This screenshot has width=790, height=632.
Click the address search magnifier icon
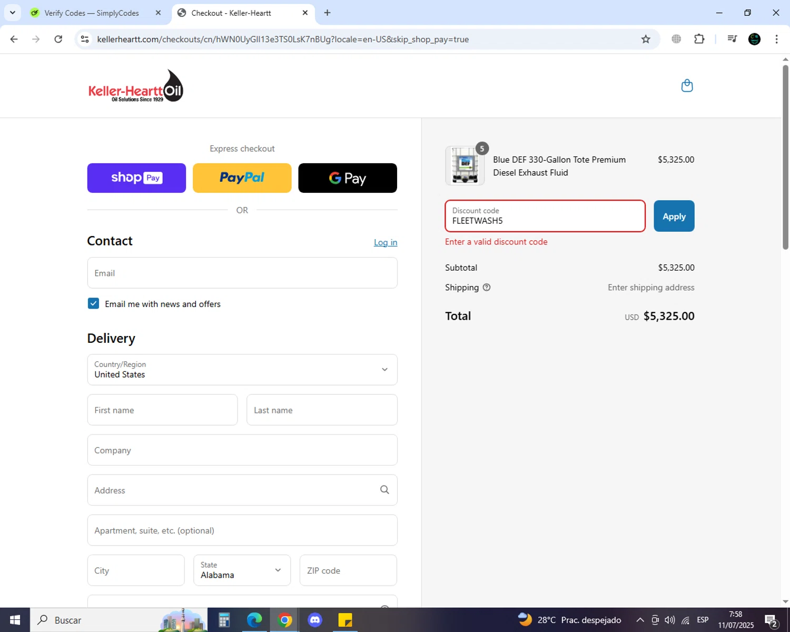tap(384, 490)
